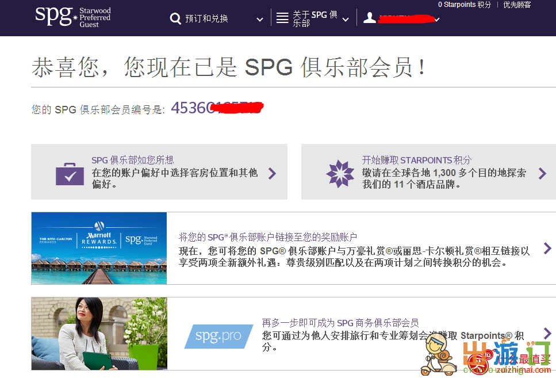The width and height of the screenshot is (556, 378).
Task: Open SPG 俱乐部如您所想 link
Action: click(133, 160)
